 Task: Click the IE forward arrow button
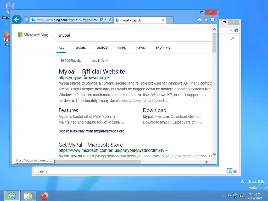coord(26,20)
